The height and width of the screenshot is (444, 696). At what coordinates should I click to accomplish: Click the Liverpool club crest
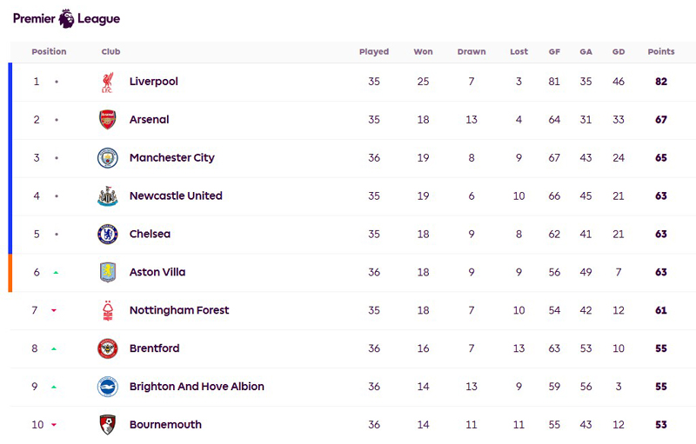[x=107, y=82]
